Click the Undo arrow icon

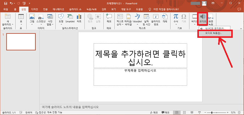[x=11, y=3]
